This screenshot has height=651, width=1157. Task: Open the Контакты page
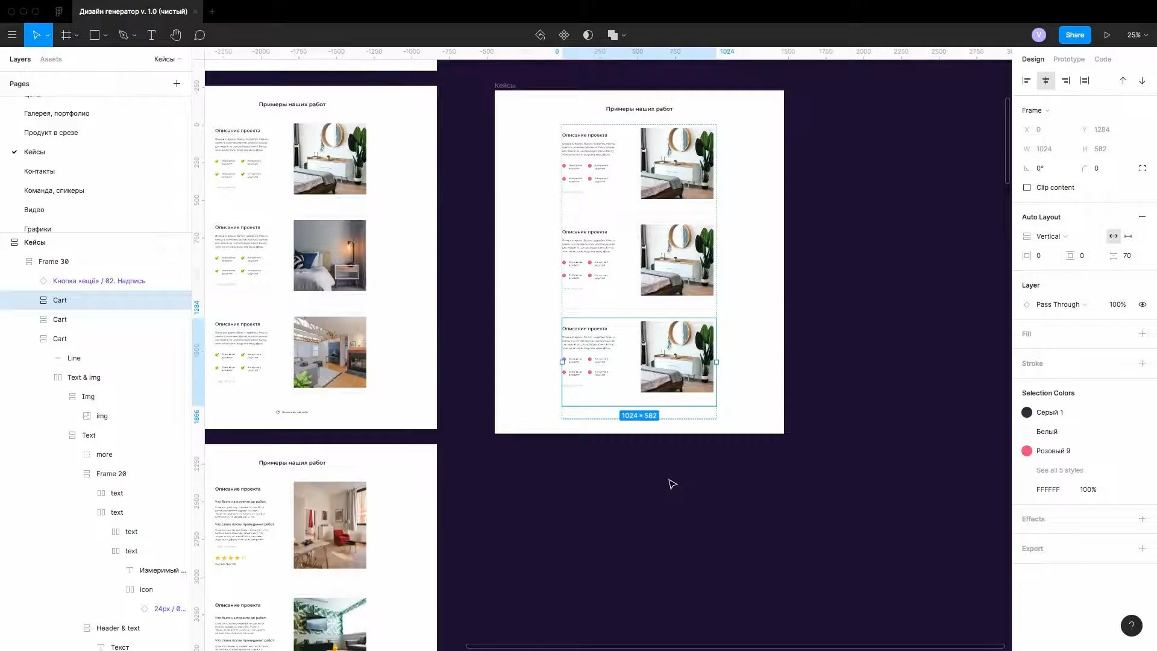[39, 171]
